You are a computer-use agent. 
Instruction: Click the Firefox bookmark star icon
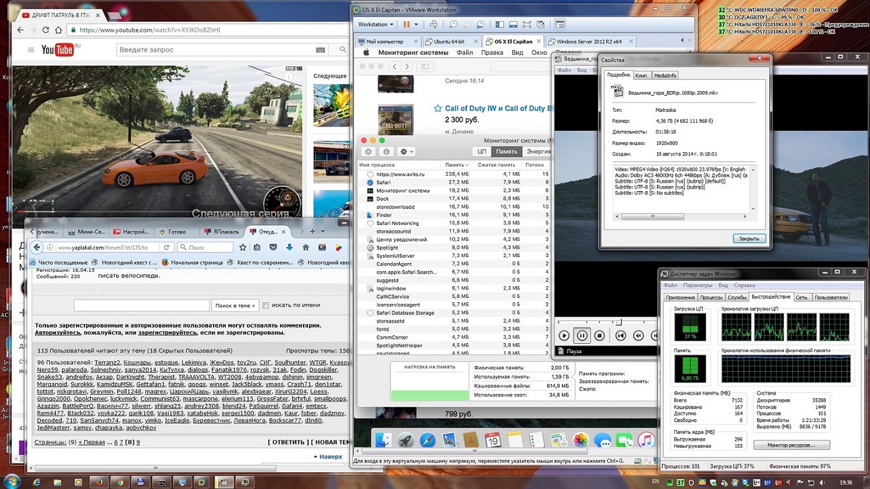coord(243,247)
